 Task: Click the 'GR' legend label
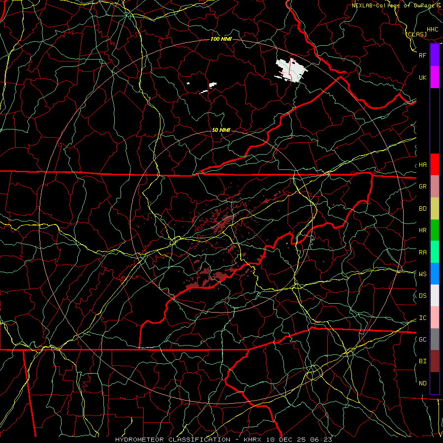(x=422, y=187)
